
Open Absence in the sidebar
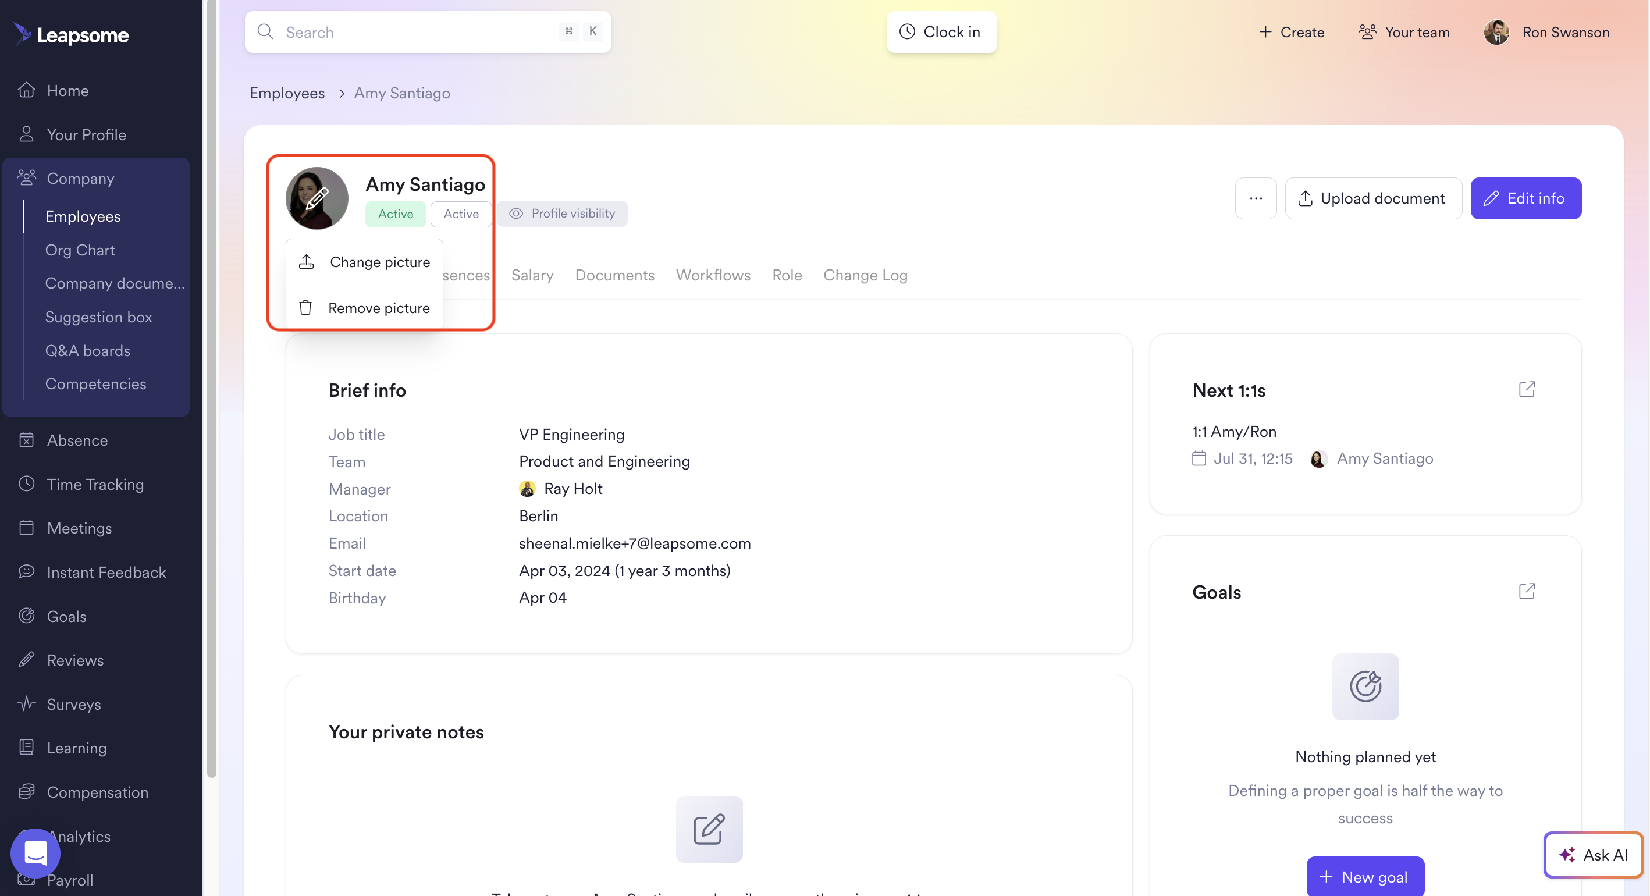[77, 440]
